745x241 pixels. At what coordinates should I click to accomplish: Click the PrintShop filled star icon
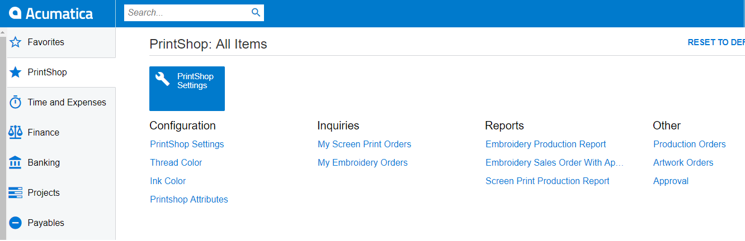click(x=16, y=73)
